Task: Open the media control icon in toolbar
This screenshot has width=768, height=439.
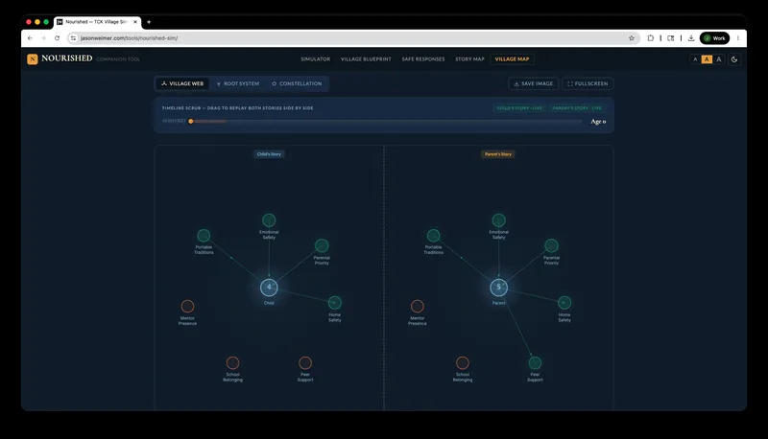Action: tap(671, 38)
